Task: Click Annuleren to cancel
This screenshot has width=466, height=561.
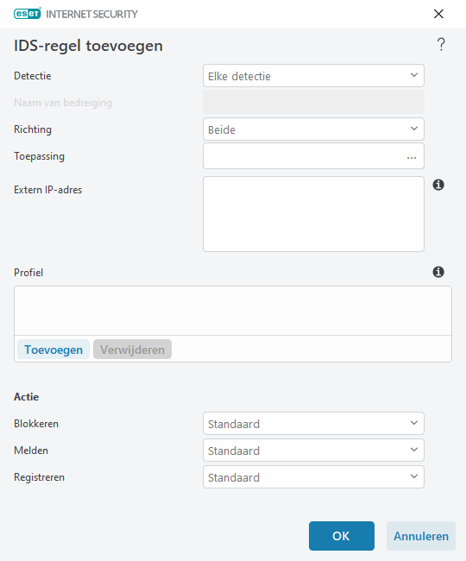Action: [x=421, y=536]
